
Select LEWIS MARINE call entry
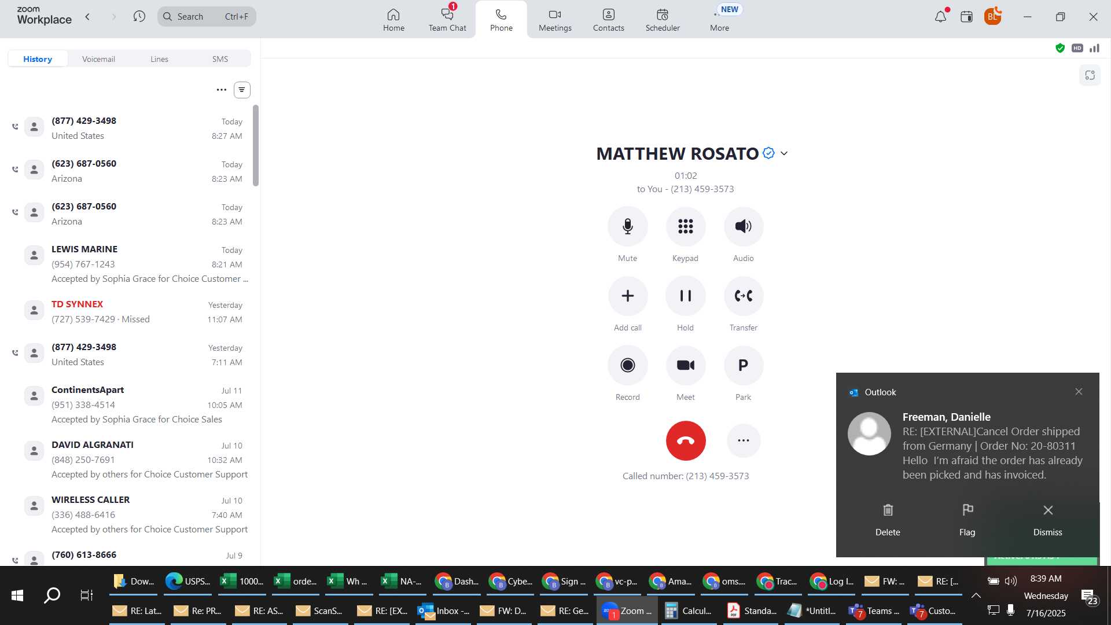pos(130,264)
